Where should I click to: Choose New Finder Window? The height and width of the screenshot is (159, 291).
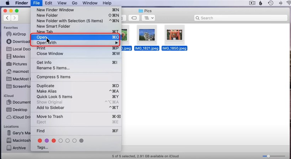tap(76, 10)
